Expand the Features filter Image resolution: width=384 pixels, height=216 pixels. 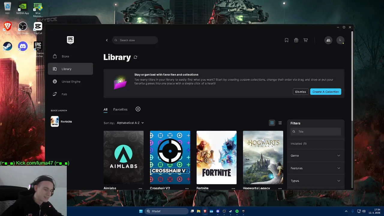click(x=316, y=168)
